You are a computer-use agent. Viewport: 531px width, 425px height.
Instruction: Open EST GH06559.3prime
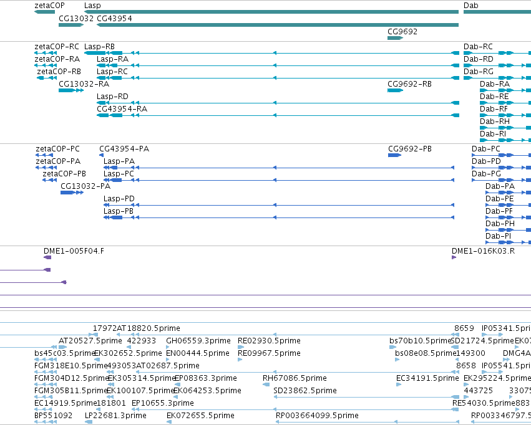tap(198, 341)
